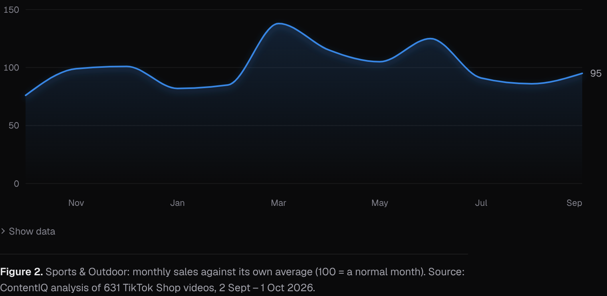Click the 100 y-axis label
Viewport: 607px width, 296px height.
point(11,67)
